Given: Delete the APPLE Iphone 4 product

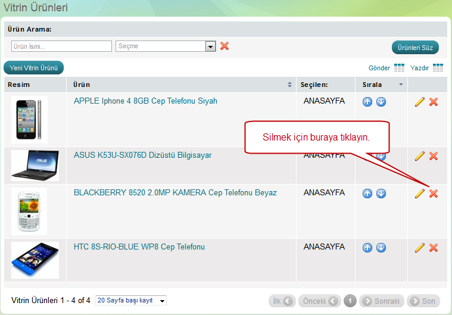Looking at the screenshot, I should click(434, 102).
